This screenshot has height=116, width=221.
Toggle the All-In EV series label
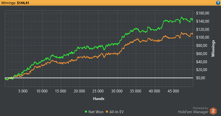(117, 112)
